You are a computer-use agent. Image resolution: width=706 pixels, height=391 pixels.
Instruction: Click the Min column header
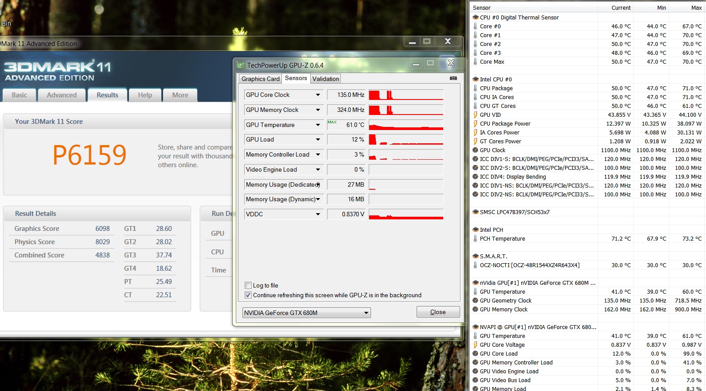click(651, 8)
